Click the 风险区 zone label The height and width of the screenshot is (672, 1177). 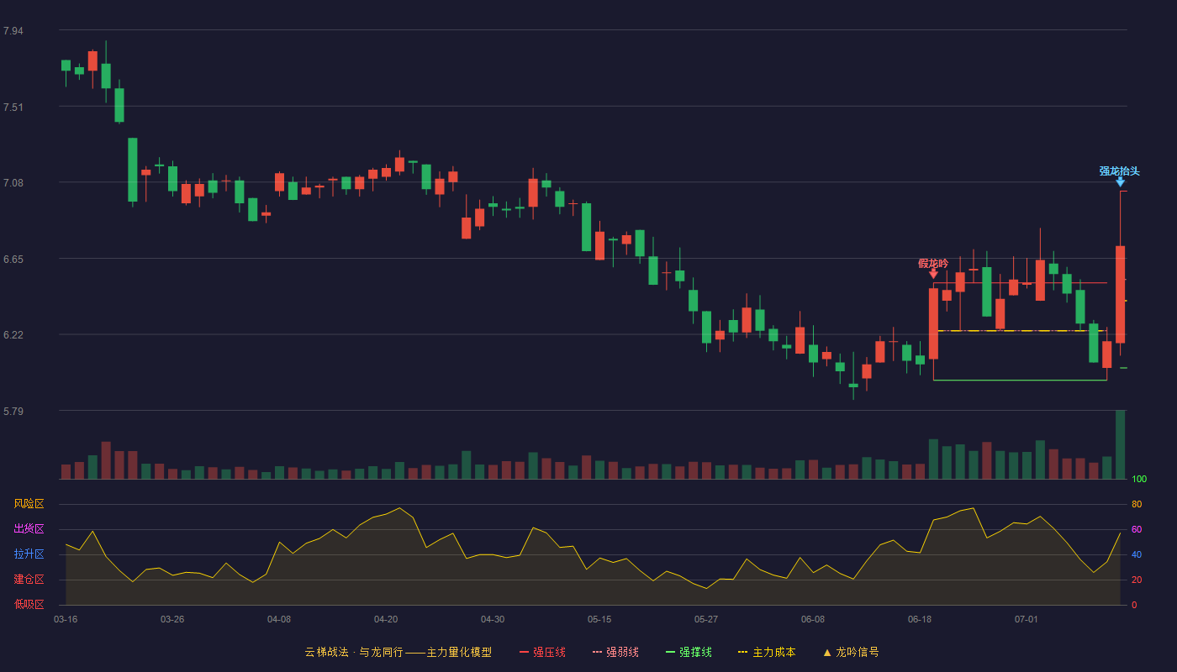pos(29,504)
